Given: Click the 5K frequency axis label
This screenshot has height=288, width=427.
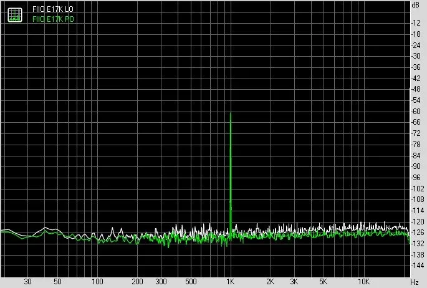Looking at the screenshot, I should point(324,282).
